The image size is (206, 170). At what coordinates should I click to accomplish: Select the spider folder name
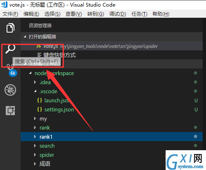[x=47, y=155]
